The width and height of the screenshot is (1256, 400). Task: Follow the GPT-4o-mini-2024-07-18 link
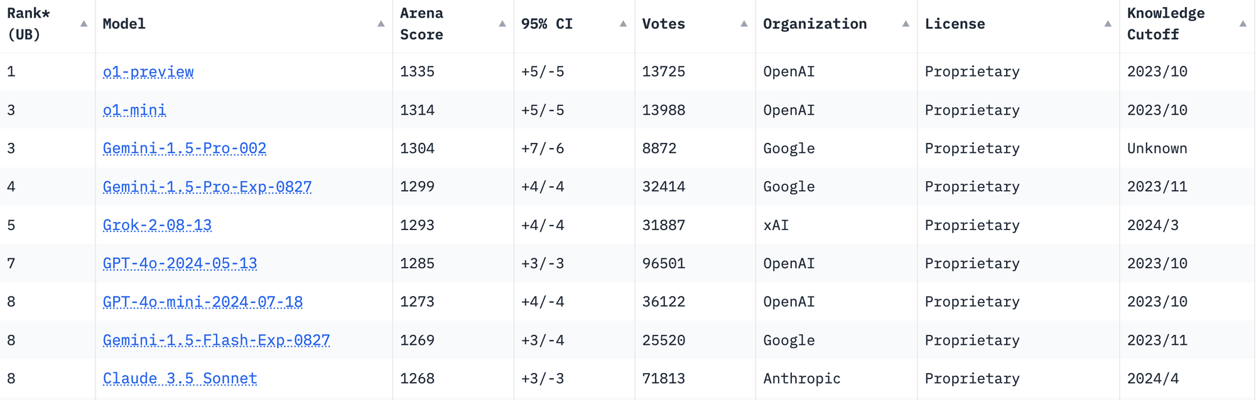[x=203, y=302]
